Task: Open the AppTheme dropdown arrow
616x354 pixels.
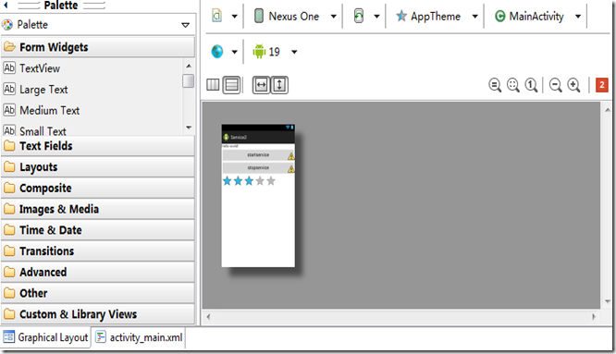Action: coord(475,17)
